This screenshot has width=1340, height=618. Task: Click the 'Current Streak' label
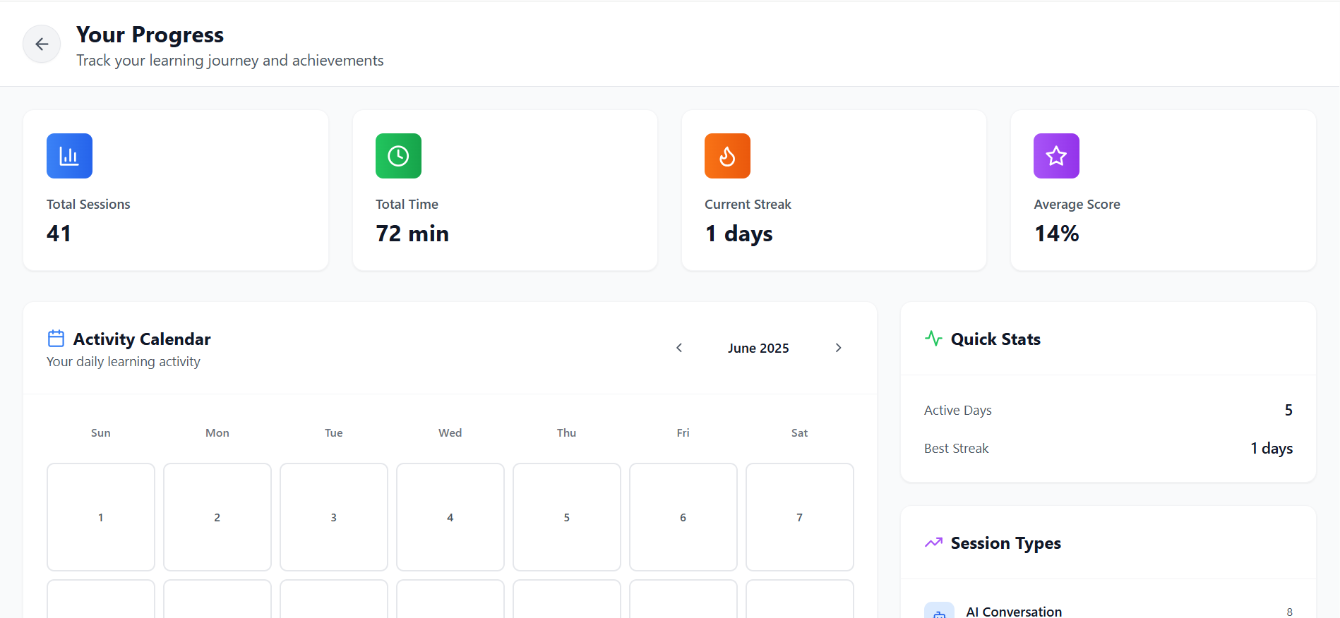pos(748,204)
